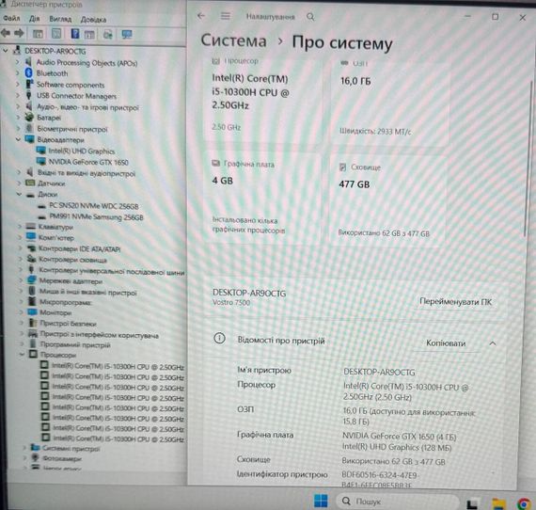Click the search icon in Settings title bar
Viewport: 536px width, 510px height.
point(310,17)
